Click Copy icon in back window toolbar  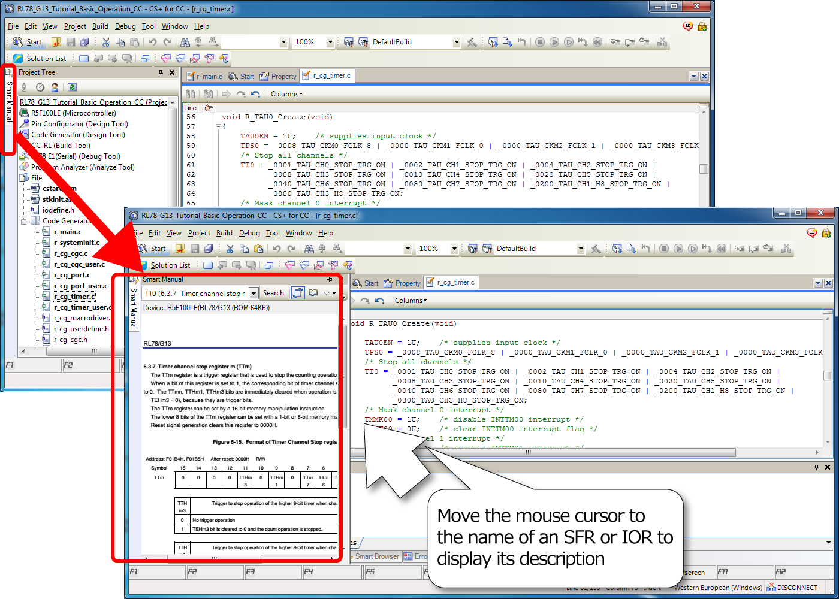[120, 42]
